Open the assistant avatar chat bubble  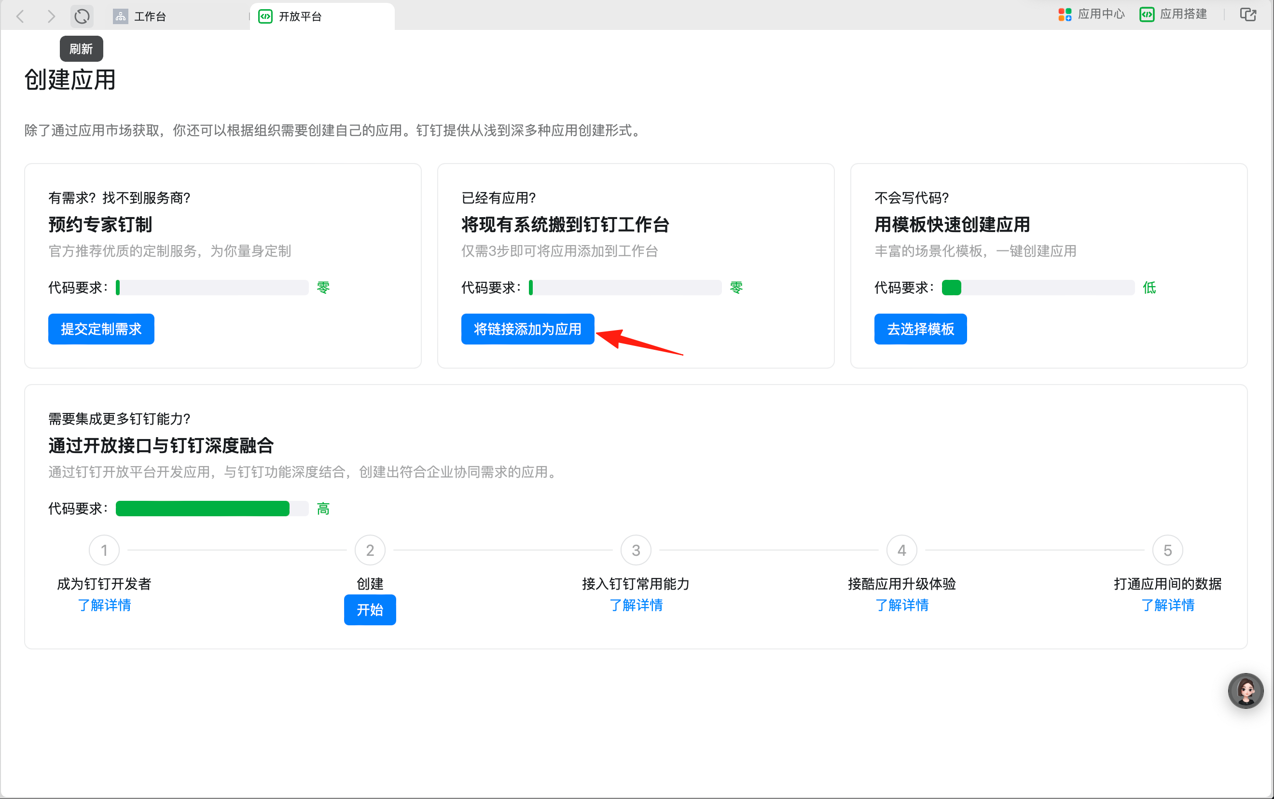coord(1246,690)
